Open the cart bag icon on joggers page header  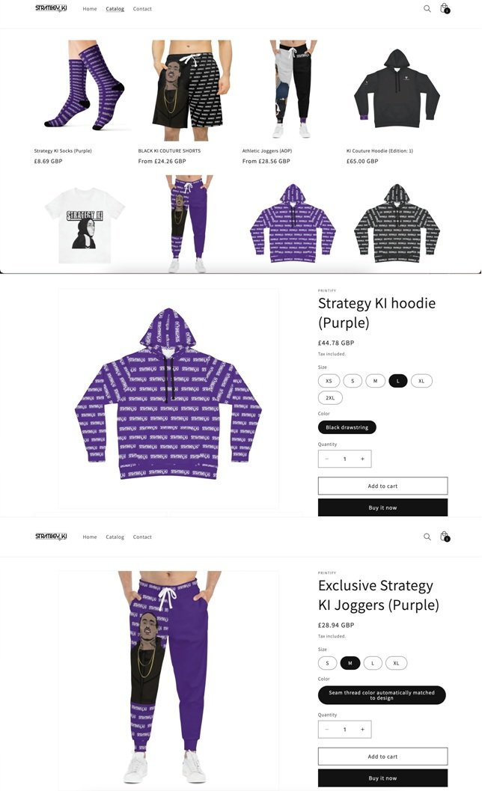444,537
